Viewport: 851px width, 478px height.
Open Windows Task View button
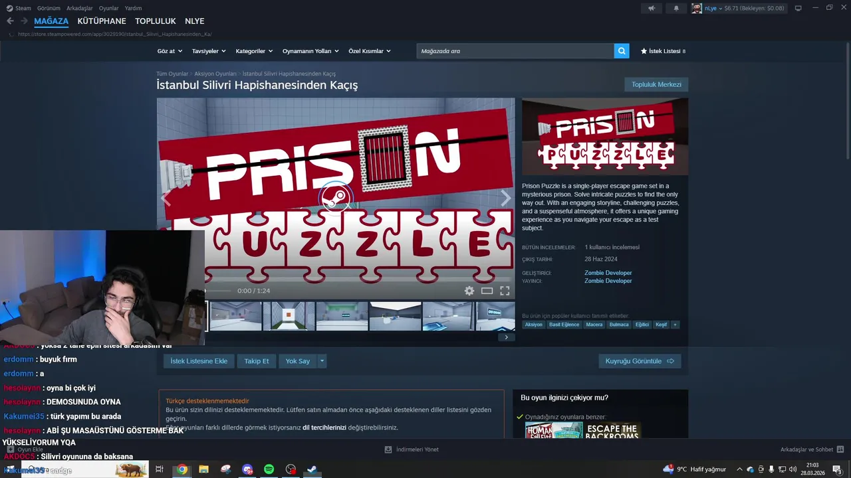pos(160,469)
